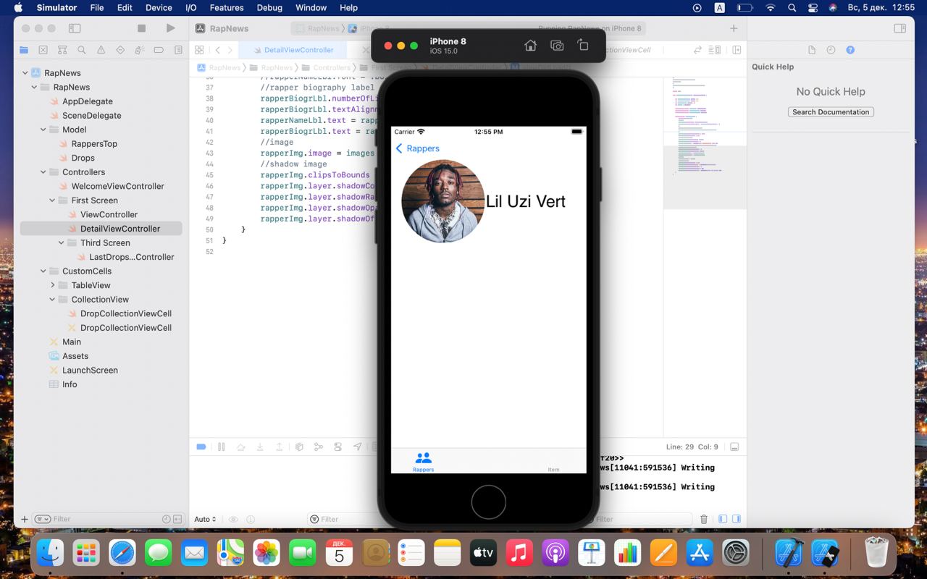Collapse the Third Screen group
Screen dimensions: 927x579
click(62, 243)
